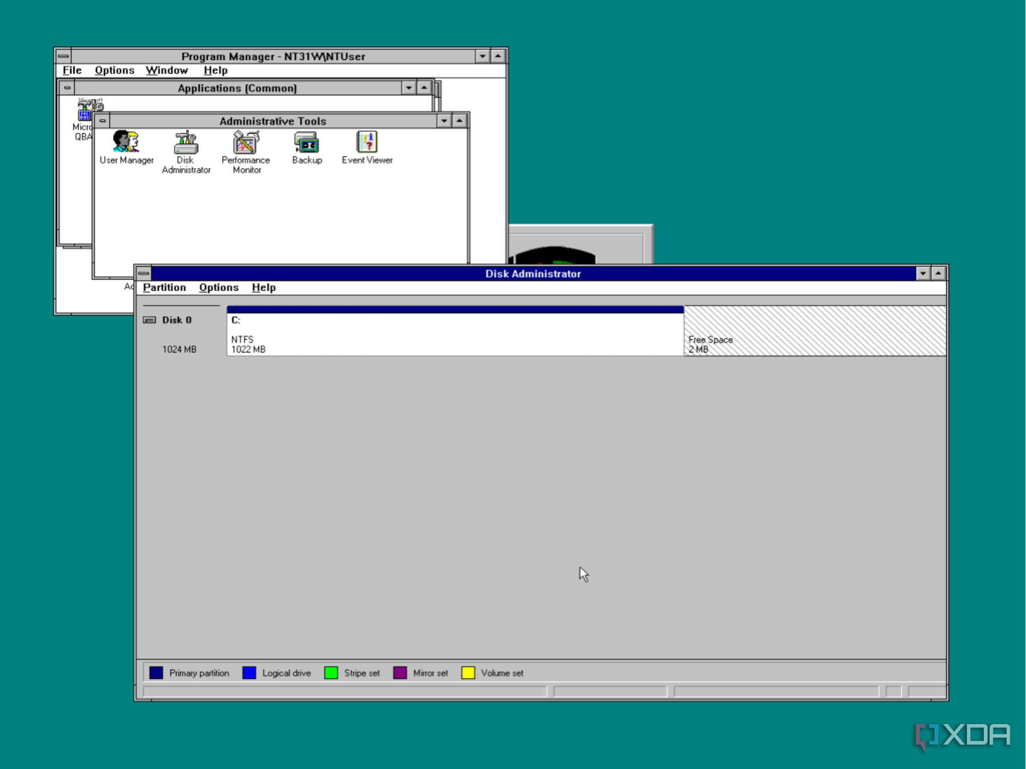Select the C: NTFS 1022 MB partition
The image size is (1026, 769).
455,331
